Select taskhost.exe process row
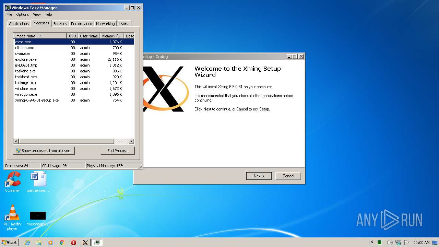The image size is (439, 247). pos(74,77)
